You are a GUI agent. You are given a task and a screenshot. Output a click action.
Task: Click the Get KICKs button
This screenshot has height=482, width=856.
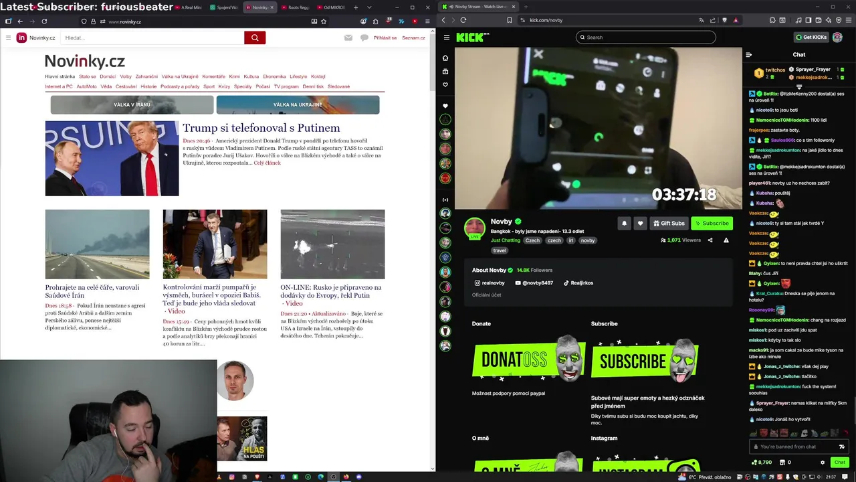coord(811,37)
